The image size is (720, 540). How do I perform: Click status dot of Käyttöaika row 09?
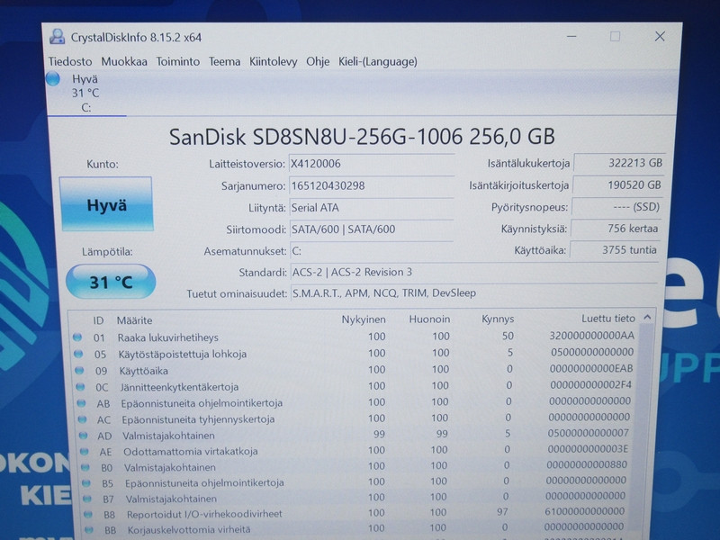[x=79, y=371]
